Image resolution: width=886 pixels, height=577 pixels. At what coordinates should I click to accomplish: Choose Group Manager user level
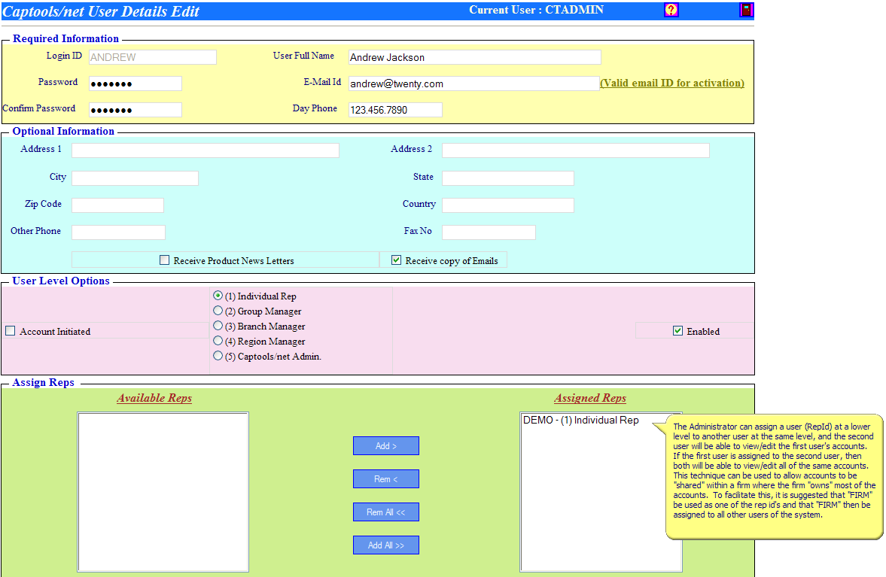(x=218, y=311)
